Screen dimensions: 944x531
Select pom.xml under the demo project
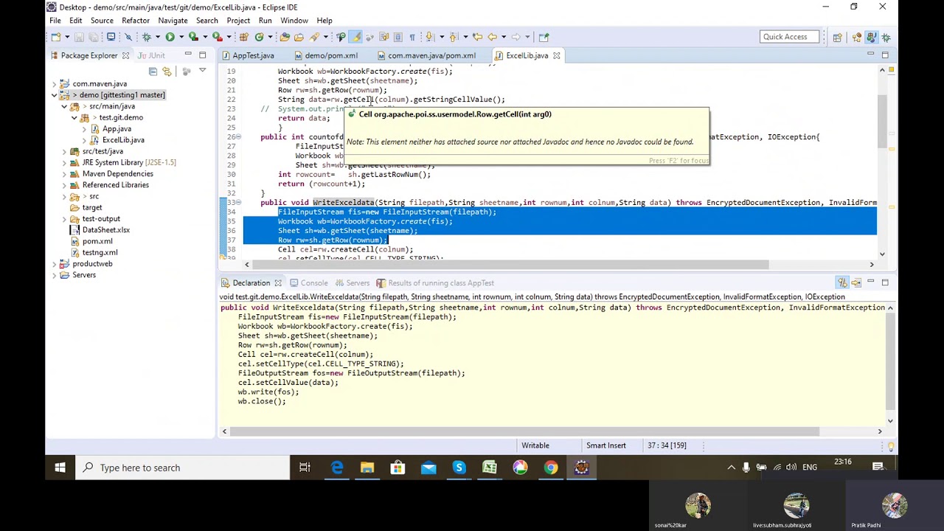click(x=97, y=241)
